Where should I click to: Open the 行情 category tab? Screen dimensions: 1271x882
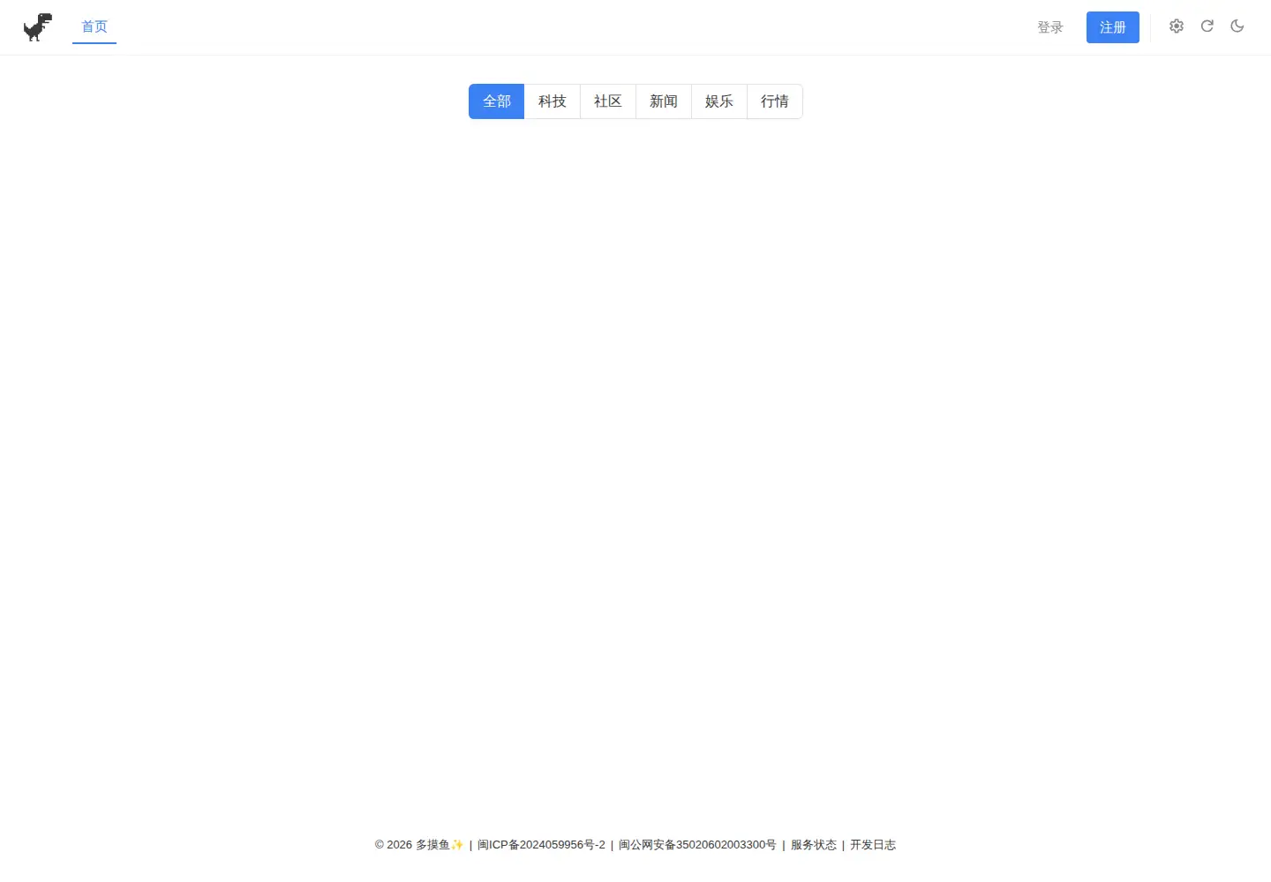tap(775, 101)
